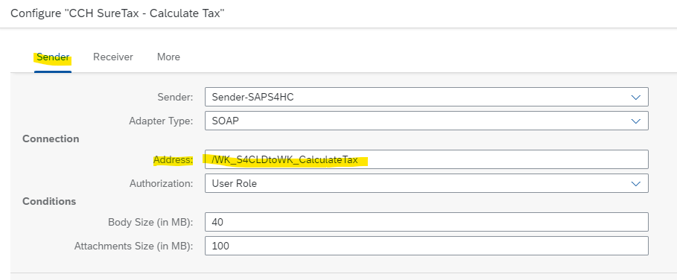This screenshot has height=280, width=677.
Task: Open the Sender dropdown showing Sender-SAPS4HC
Action: [427, 97]
